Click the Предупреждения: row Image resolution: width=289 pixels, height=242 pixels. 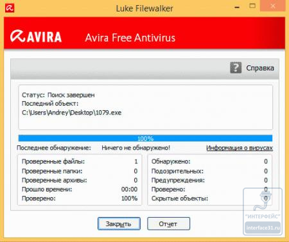coord(209,180)
